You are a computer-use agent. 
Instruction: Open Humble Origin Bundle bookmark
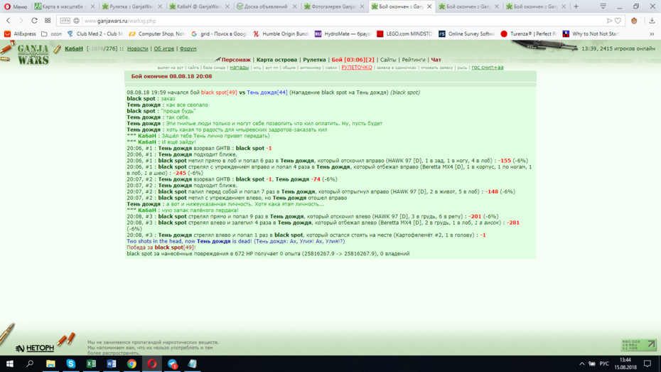point(281,33)
